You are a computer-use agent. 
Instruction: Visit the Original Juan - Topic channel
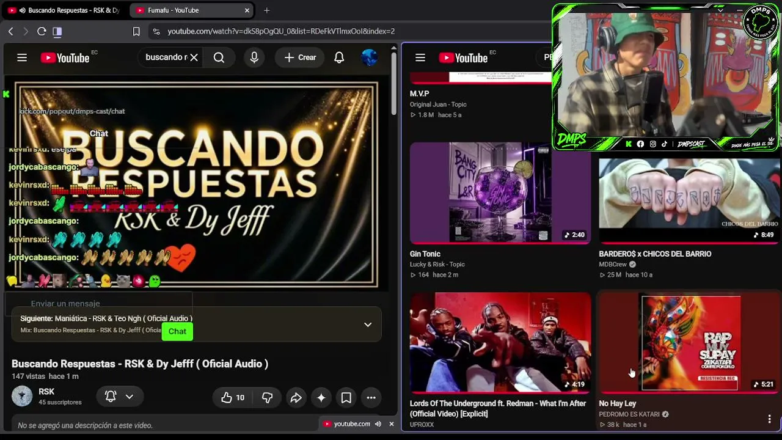[x=438, y=105]
